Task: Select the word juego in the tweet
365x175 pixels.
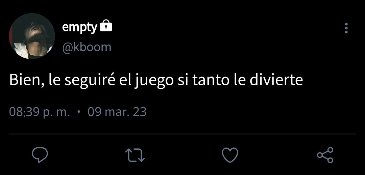Action: [154, 81]
